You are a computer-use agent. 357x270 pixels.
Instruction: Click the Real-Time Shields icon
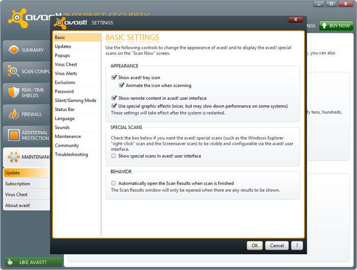pos(14,92)
